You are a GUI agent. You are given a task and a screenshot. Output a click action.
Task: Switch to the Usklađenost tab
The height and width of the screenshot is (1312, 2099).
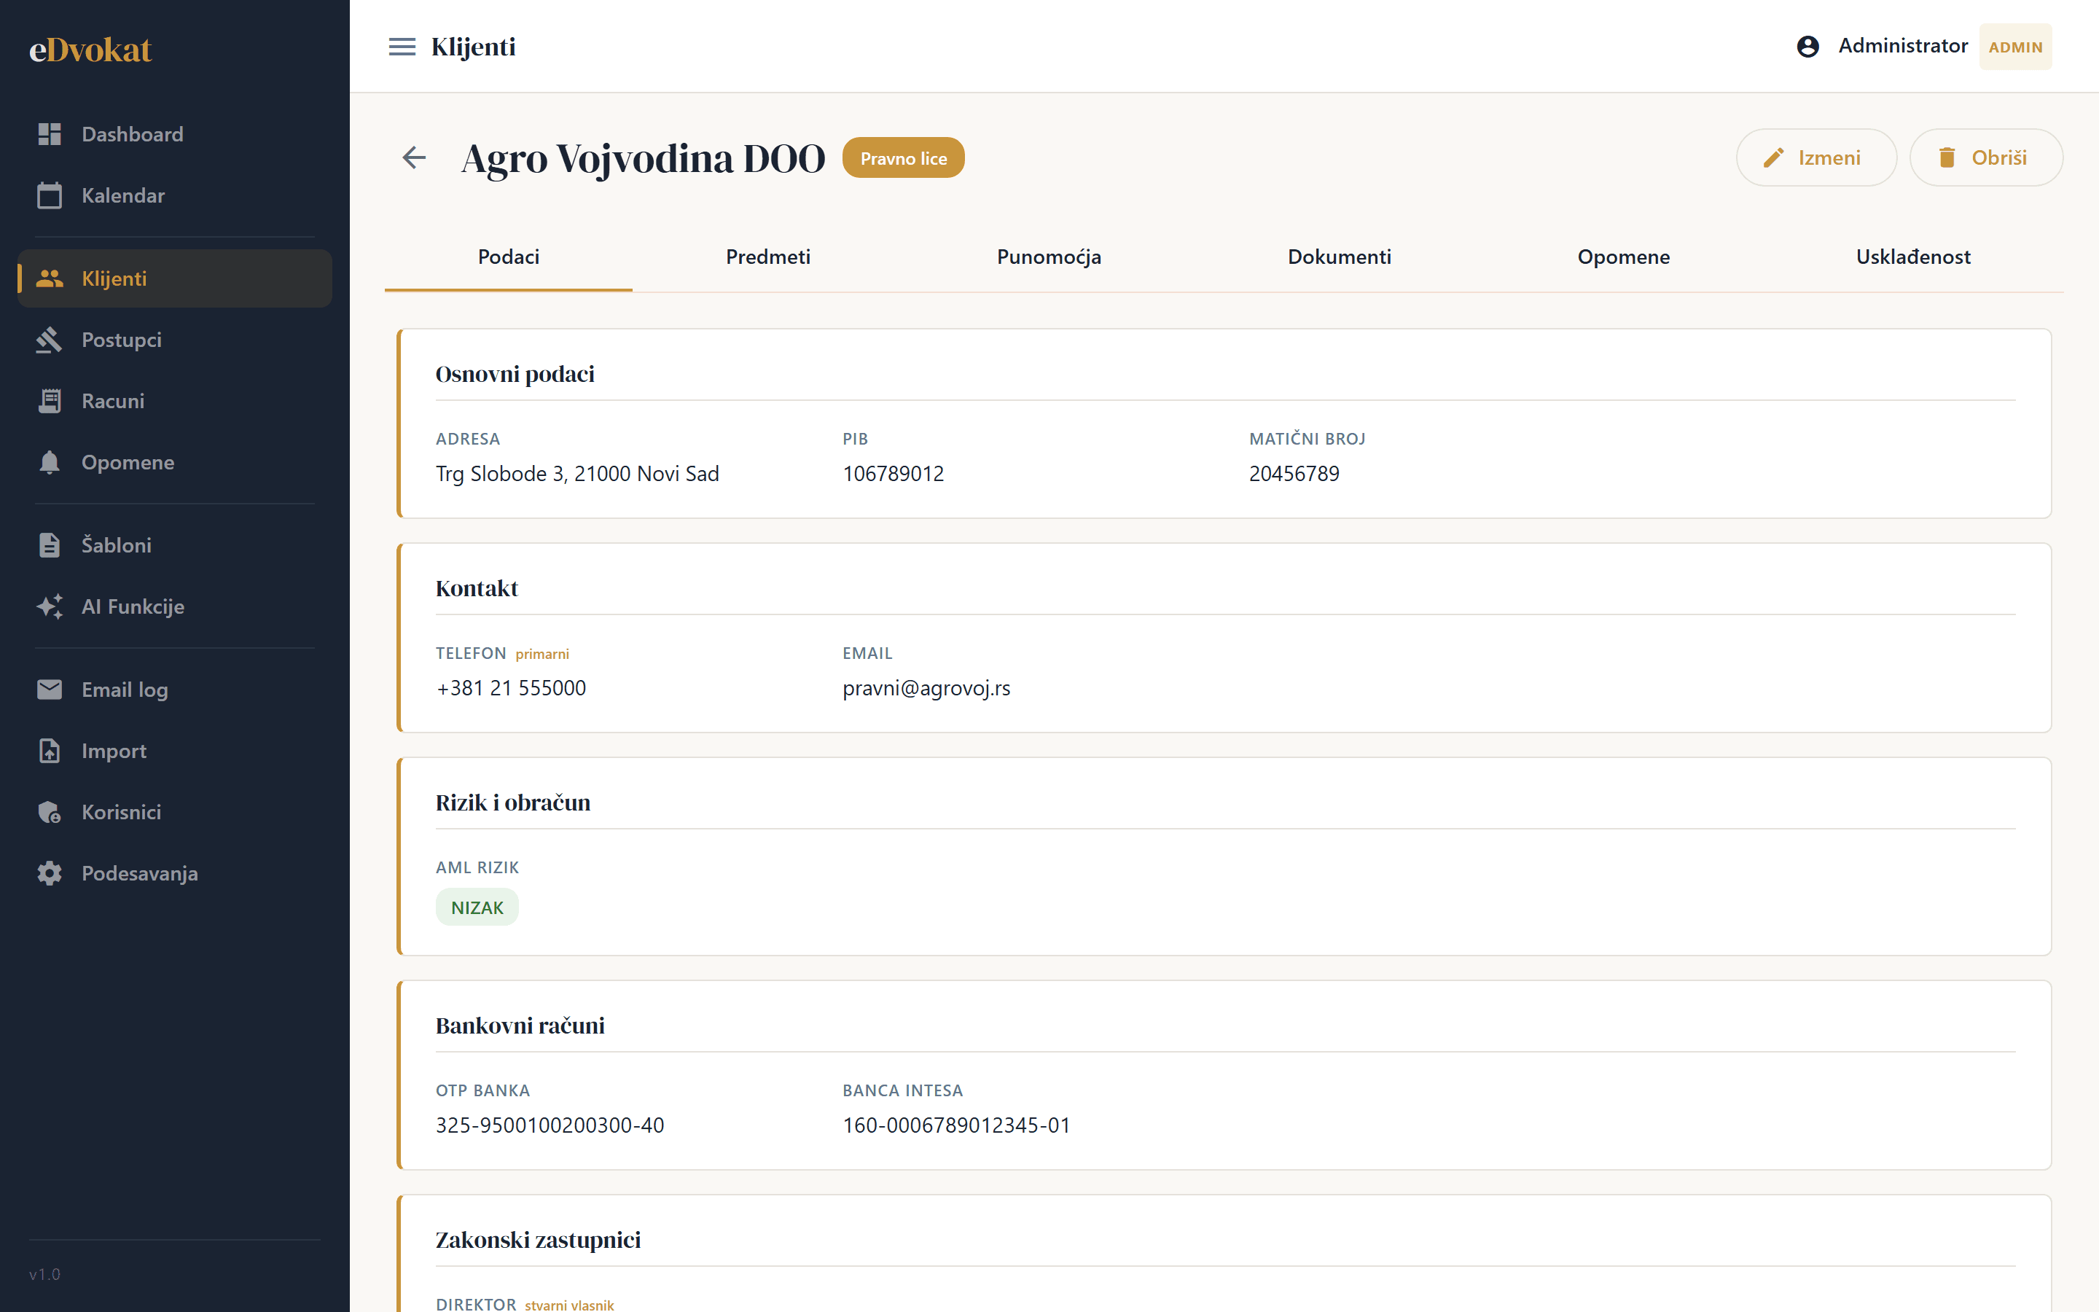1912,257
